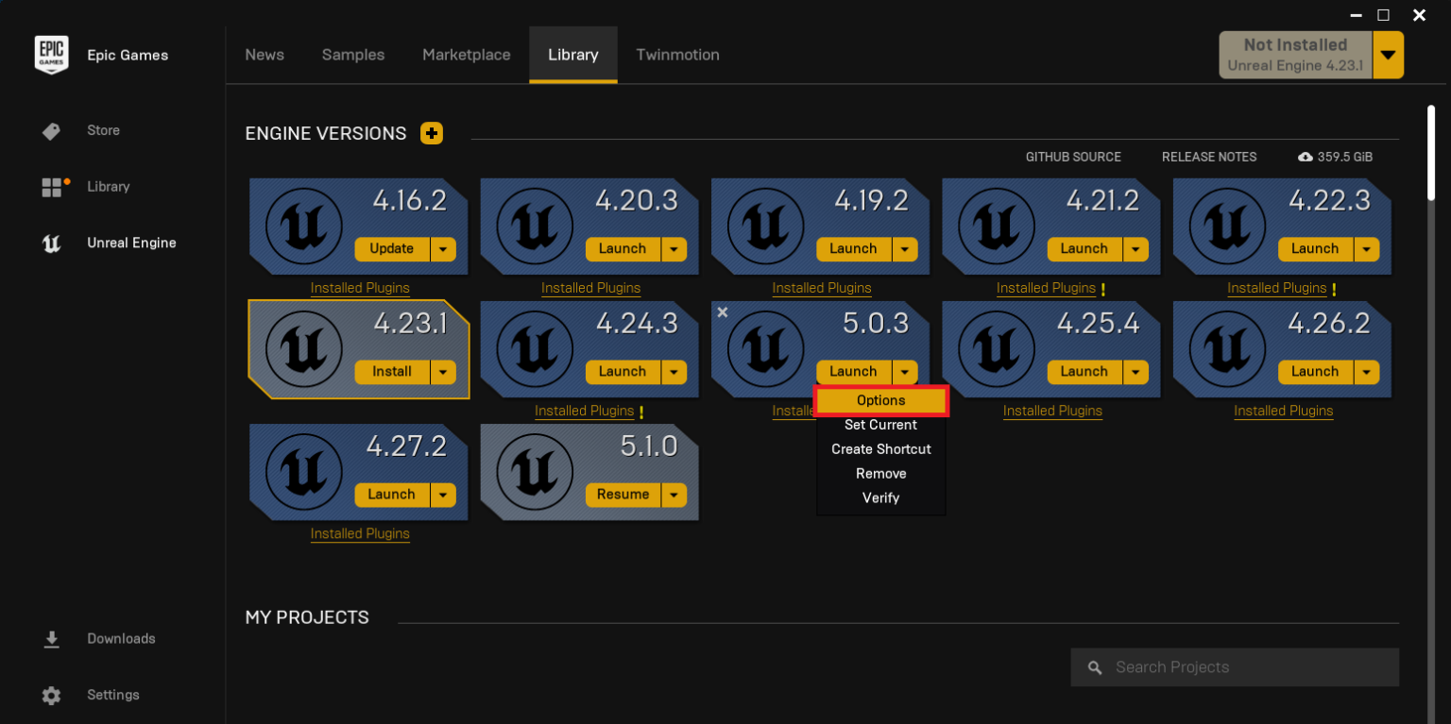Select Set Current in the context menu

(880, 425)
